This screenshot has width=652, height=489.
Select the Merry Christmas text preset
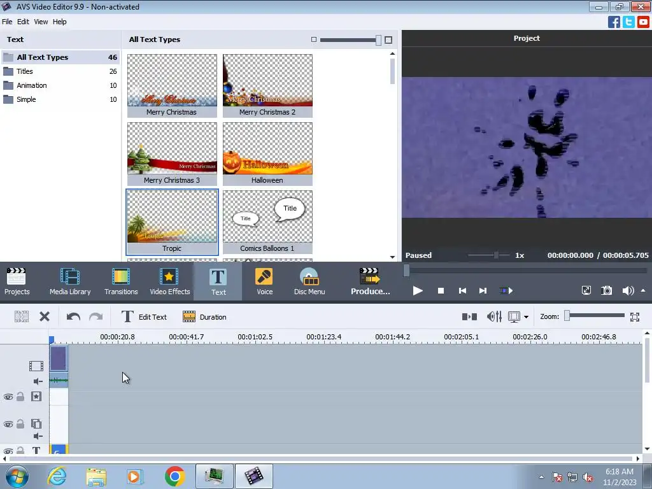(172, 86)
